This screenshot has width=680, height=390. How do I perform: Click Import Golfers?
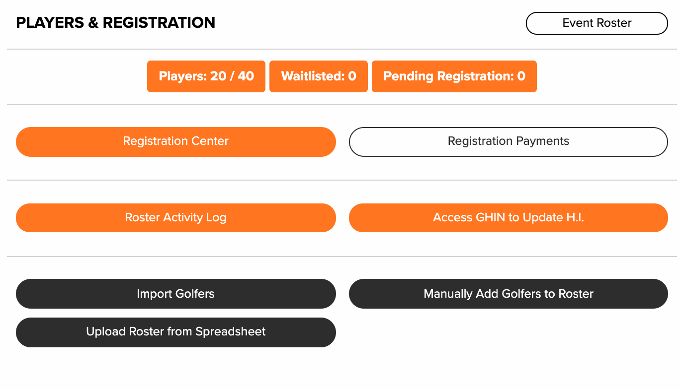(x=176, y=294)
